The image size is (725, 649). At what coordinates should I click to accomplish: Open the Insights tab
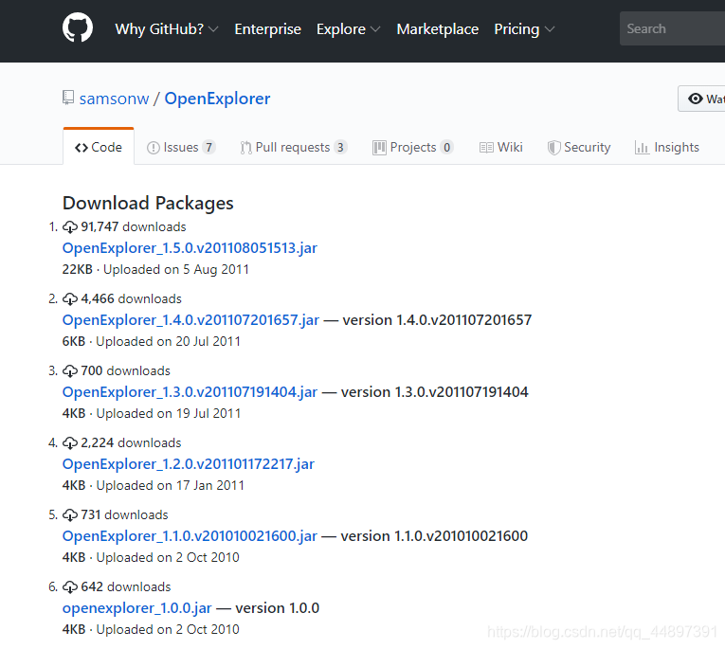pos(667,147)
